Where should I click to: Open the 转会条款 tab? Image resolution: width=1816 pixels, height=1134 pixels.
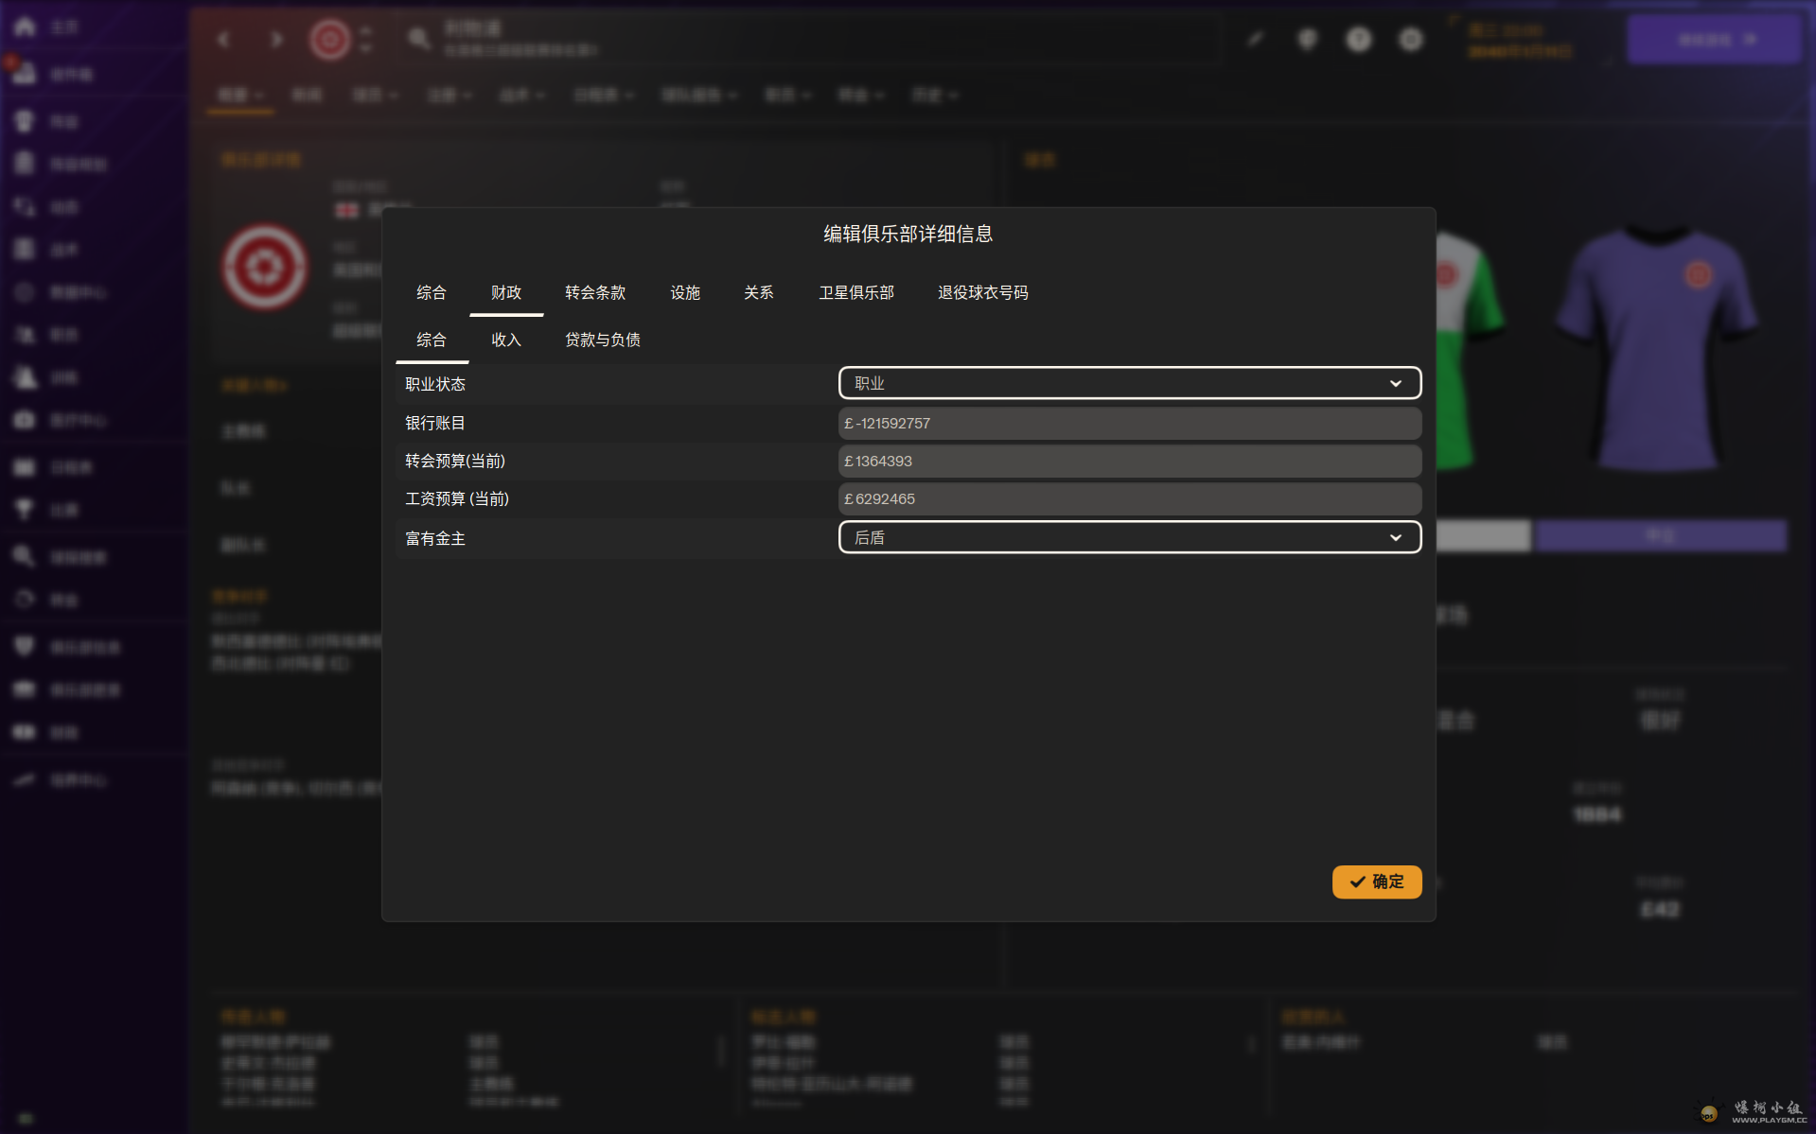595,292
